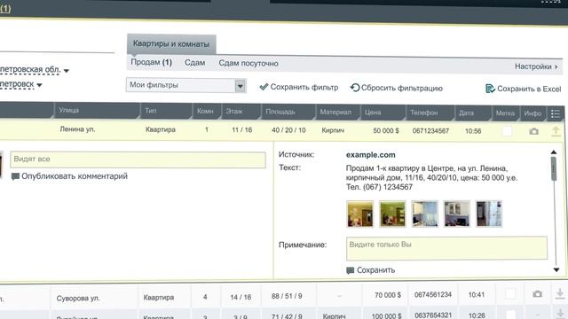Click camera icon in Суворова ул. row

click(x=537, y=294)
